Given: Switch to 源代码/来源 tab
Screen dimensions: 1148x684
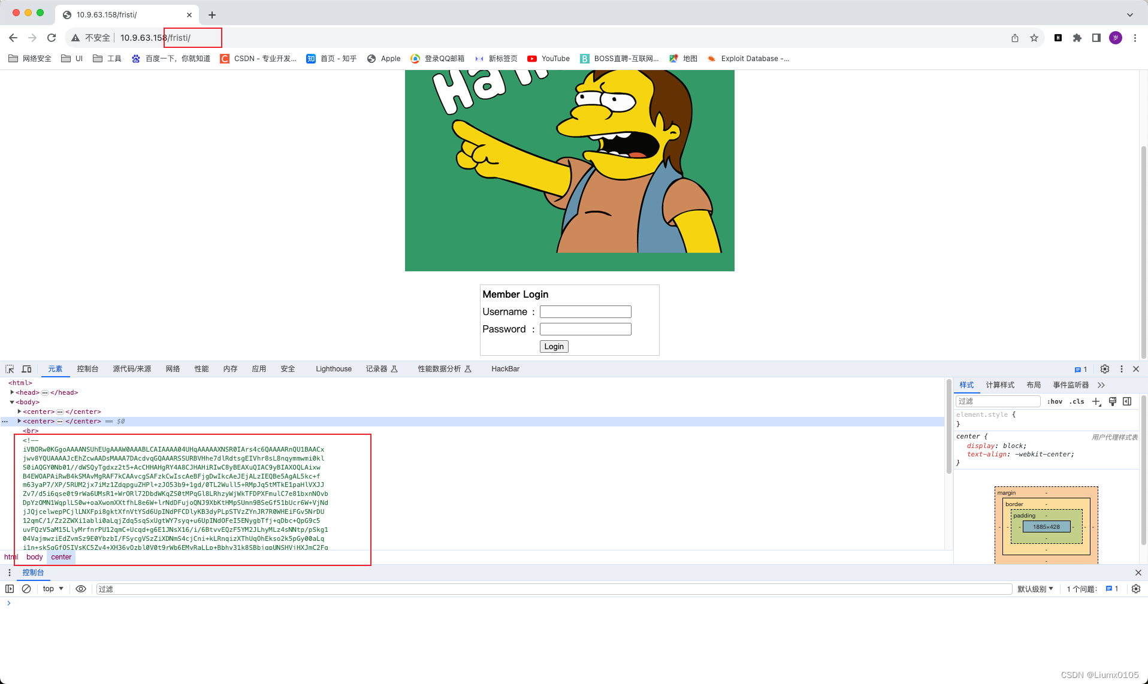Looking at the screenshot, I should 132,369.
